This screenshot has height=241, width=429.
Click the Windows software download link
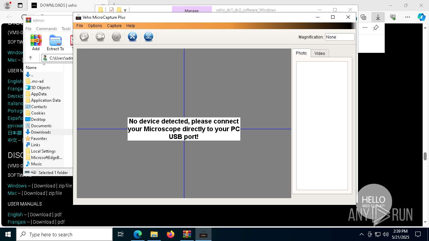pyautogui.click(x=17, y=186)
